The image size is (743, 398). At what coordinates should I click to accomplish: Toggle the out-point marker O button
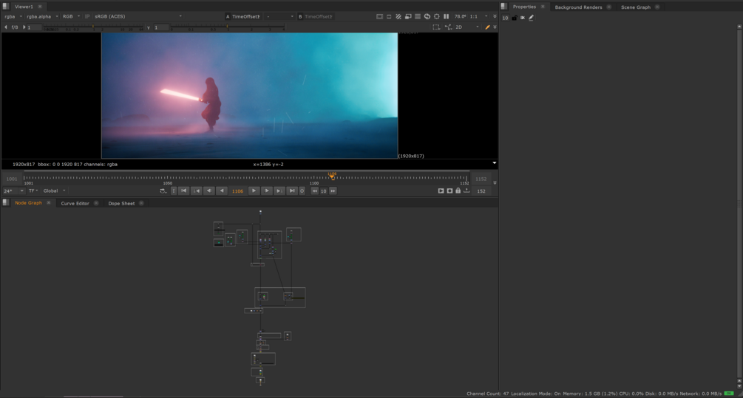(302, 191)
